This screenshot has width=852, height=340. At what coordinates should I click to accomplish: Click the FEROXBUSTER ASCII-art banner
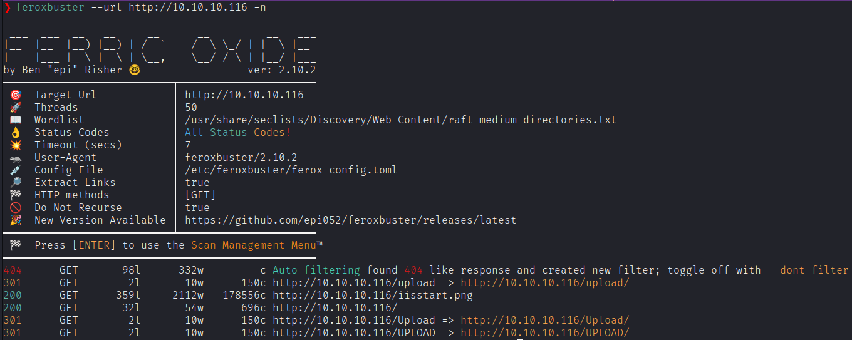(x=160, y=48)
